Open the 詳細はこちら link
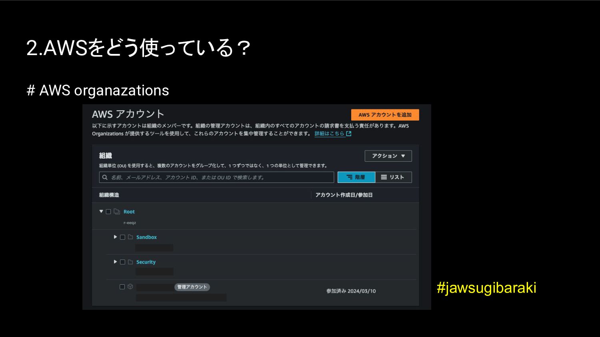This screenshot has width=600, height=337. click(x=329, y=134)
